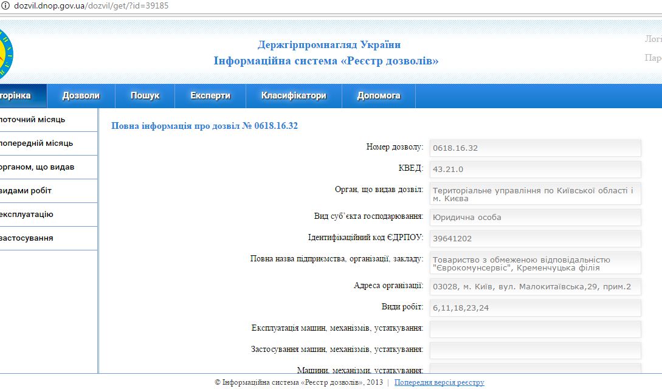
Task: Select Допомога in the navigation bar
Action: pos(379,95)
